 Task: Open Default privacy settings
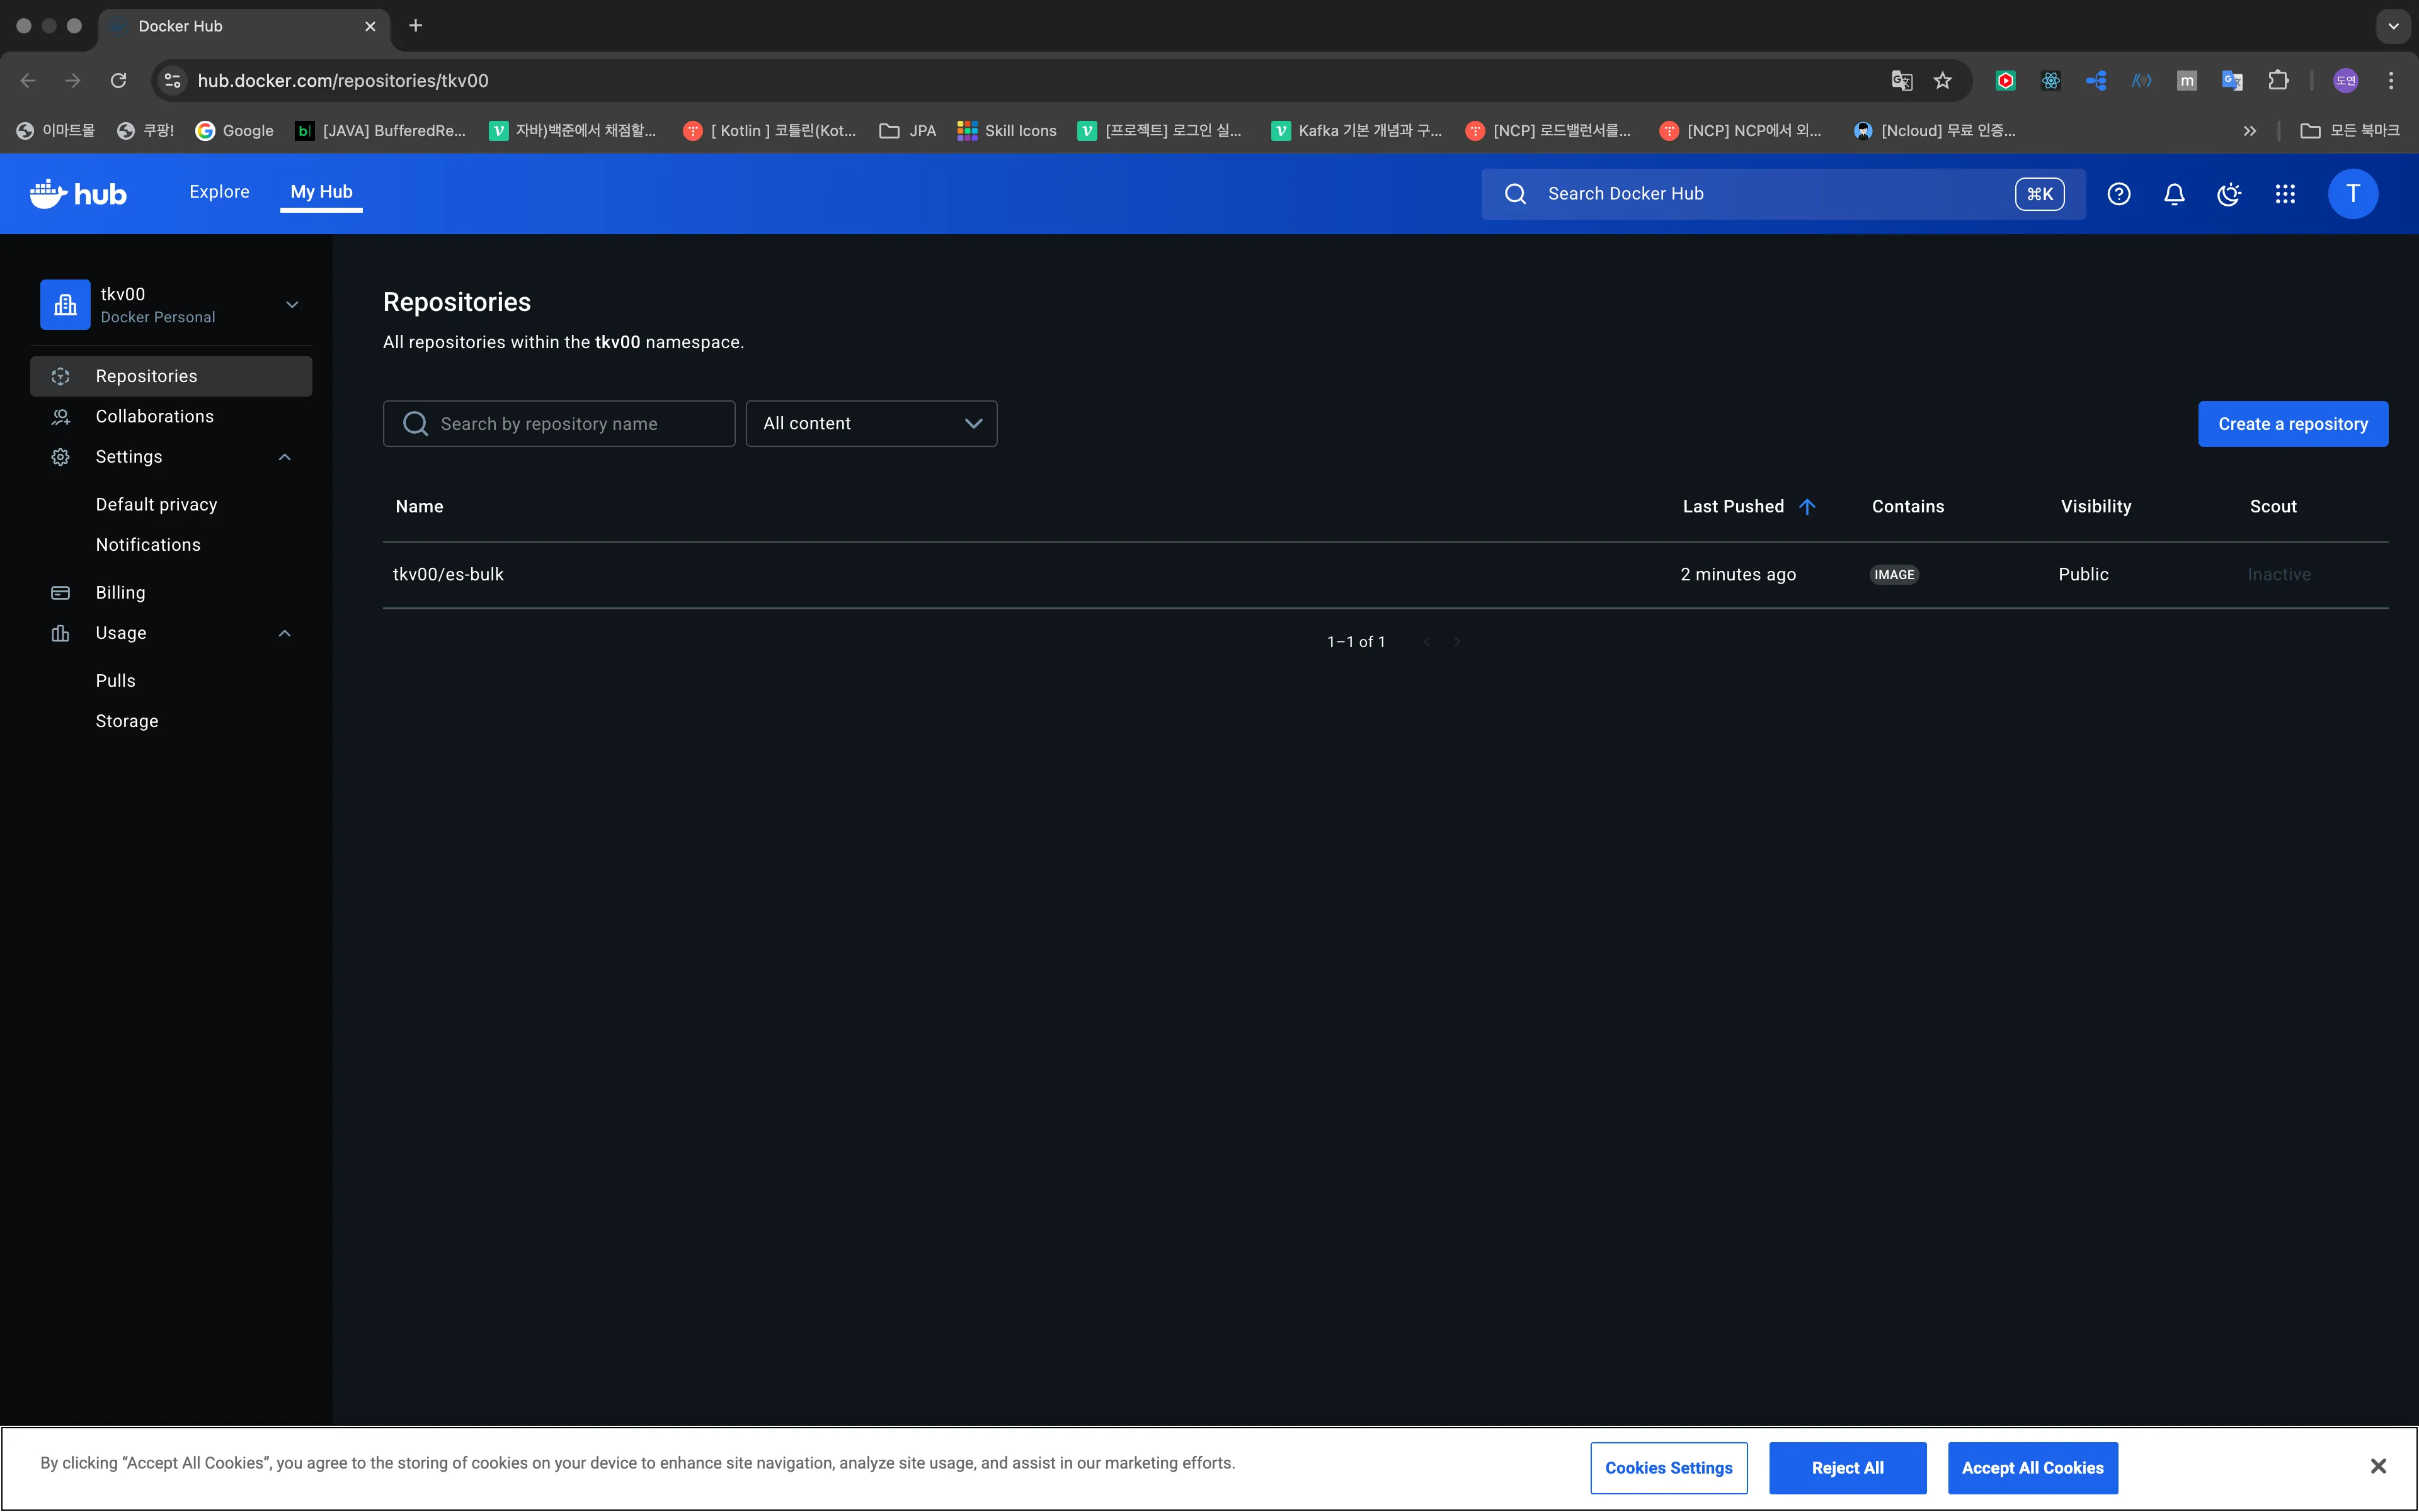coord(156,504)
